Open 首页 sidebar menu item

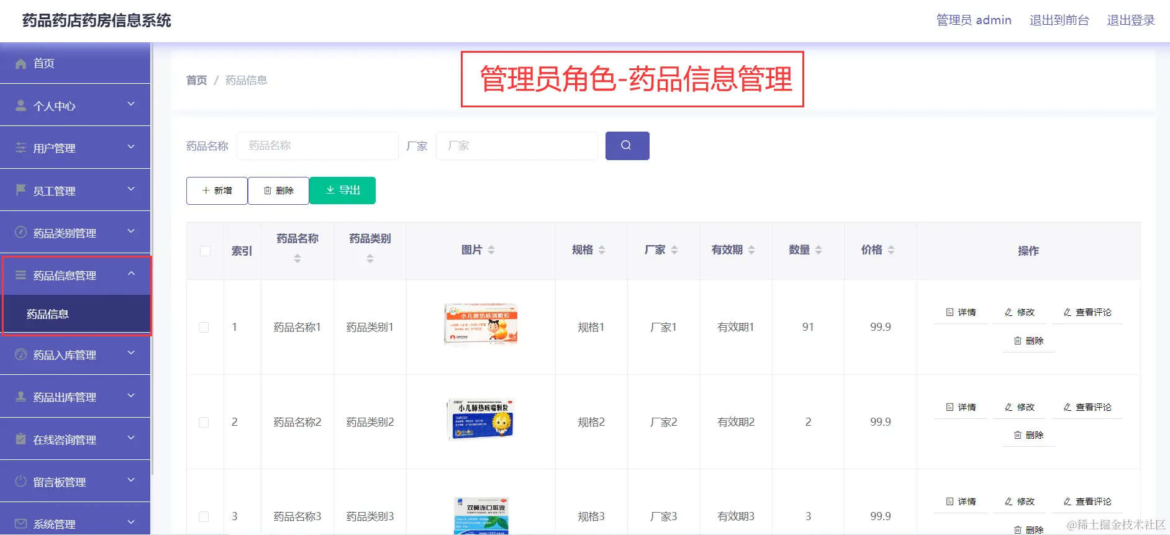click(x=75, y=63)
